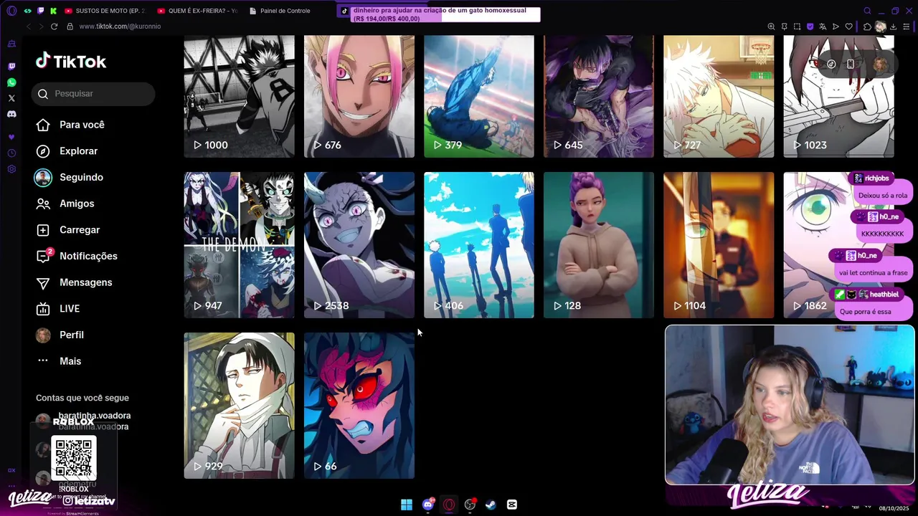Click the floating phone app icon

click(851, 64)
